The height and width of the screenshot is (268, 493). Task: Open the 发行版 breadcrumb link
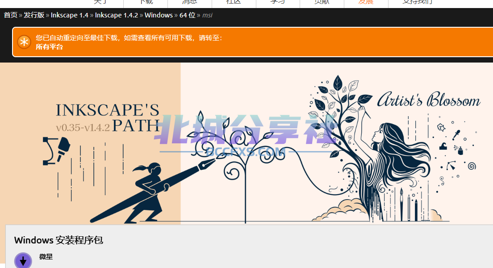point(34,15)
